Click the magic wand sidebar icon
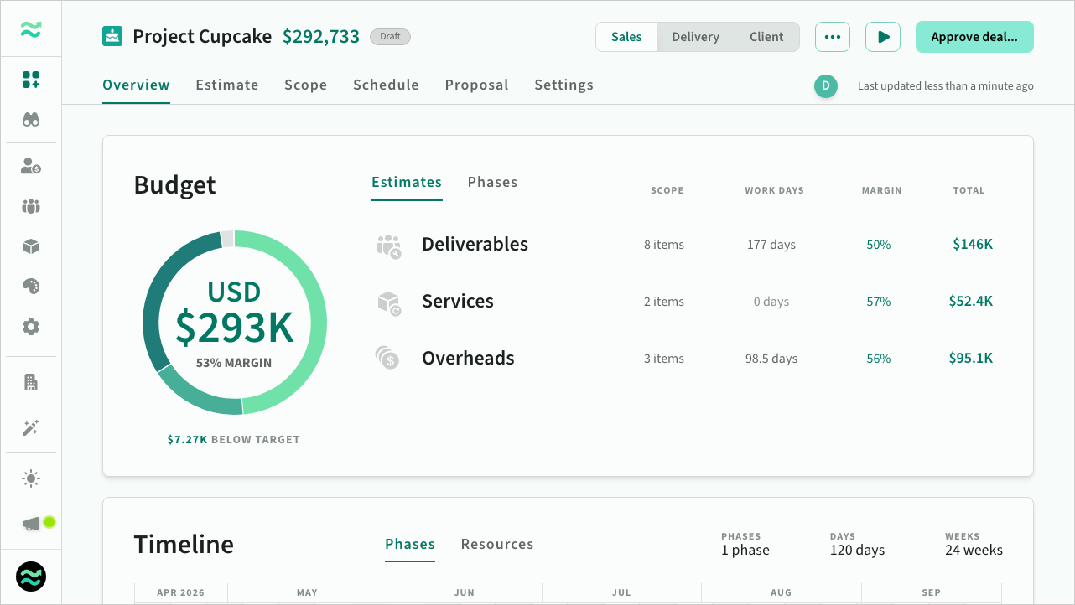Image resolution: width=1075 pixels, height=605 pixels. coord(31,428)
